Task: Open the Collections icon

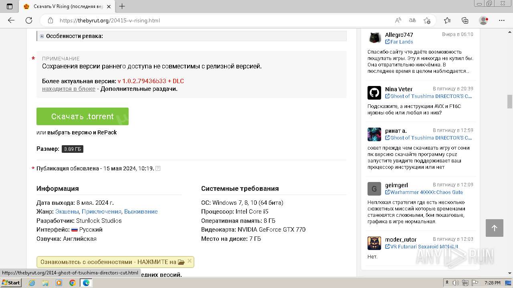Action: pyautogui.click(x=465, y=20)
